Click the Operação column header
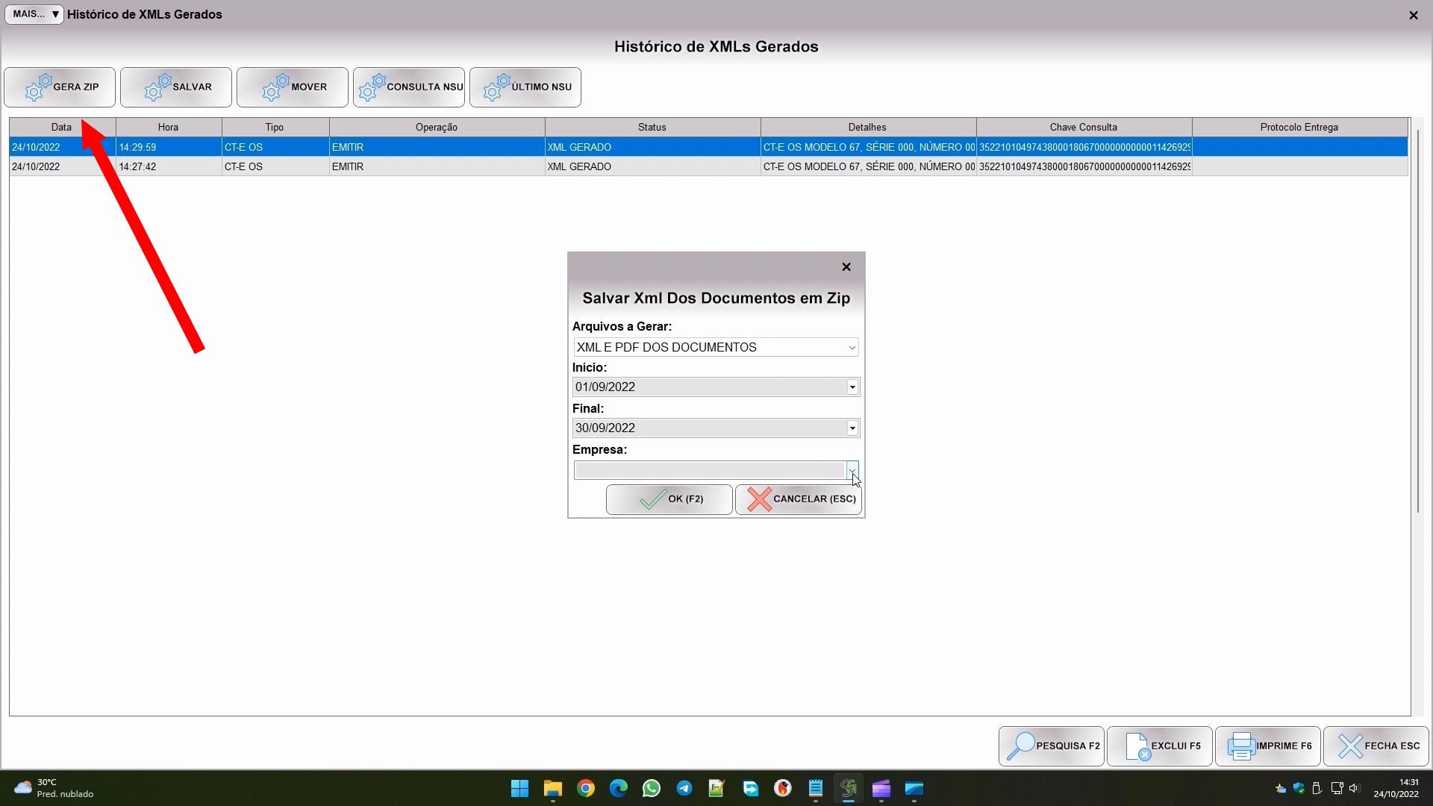This screenshot has width=1433, height=806. click(437, 128)
